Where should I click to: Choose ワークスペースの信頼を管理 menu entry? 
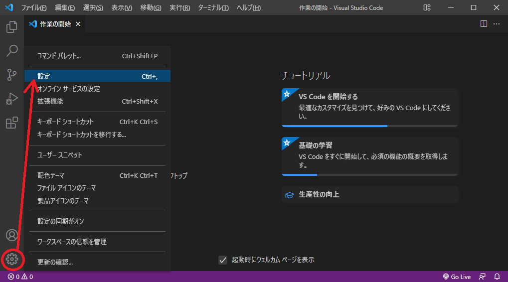pos(97,242)
